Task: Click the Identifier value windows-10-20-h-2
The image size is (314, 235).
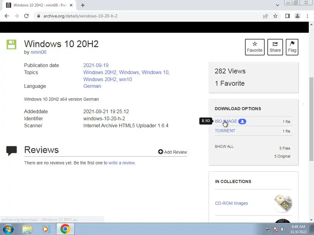Action: coord(104,118)
